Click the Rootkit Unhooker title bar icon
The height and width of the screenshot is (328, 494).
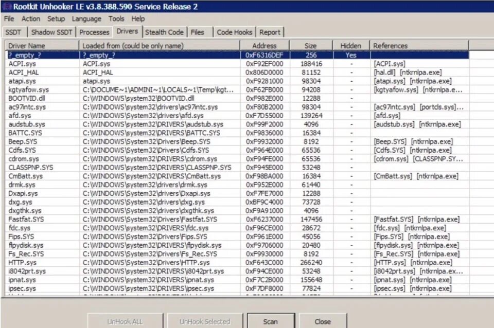click(x=7, y=7)
